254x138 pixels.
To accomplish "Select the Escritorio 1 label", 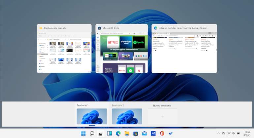I will click(82, 105).
